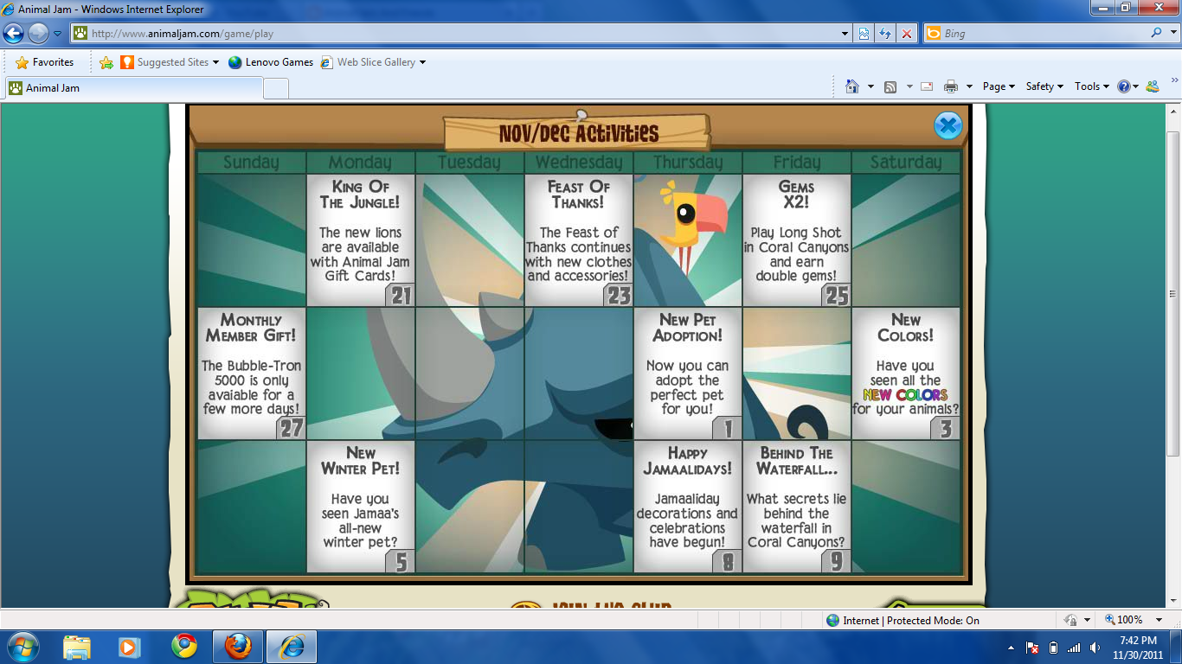Open the Favorites star button
This screenshot has width=1182, height=664.
click(x=44, y=62)
